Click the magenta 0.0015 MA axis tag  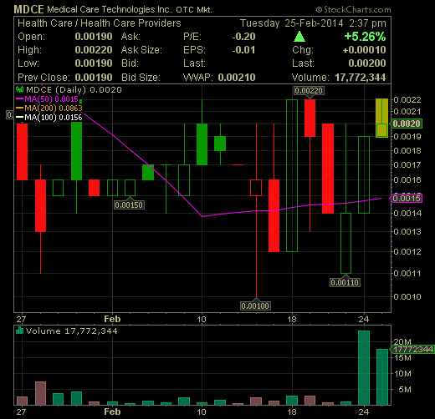[407, 199]
